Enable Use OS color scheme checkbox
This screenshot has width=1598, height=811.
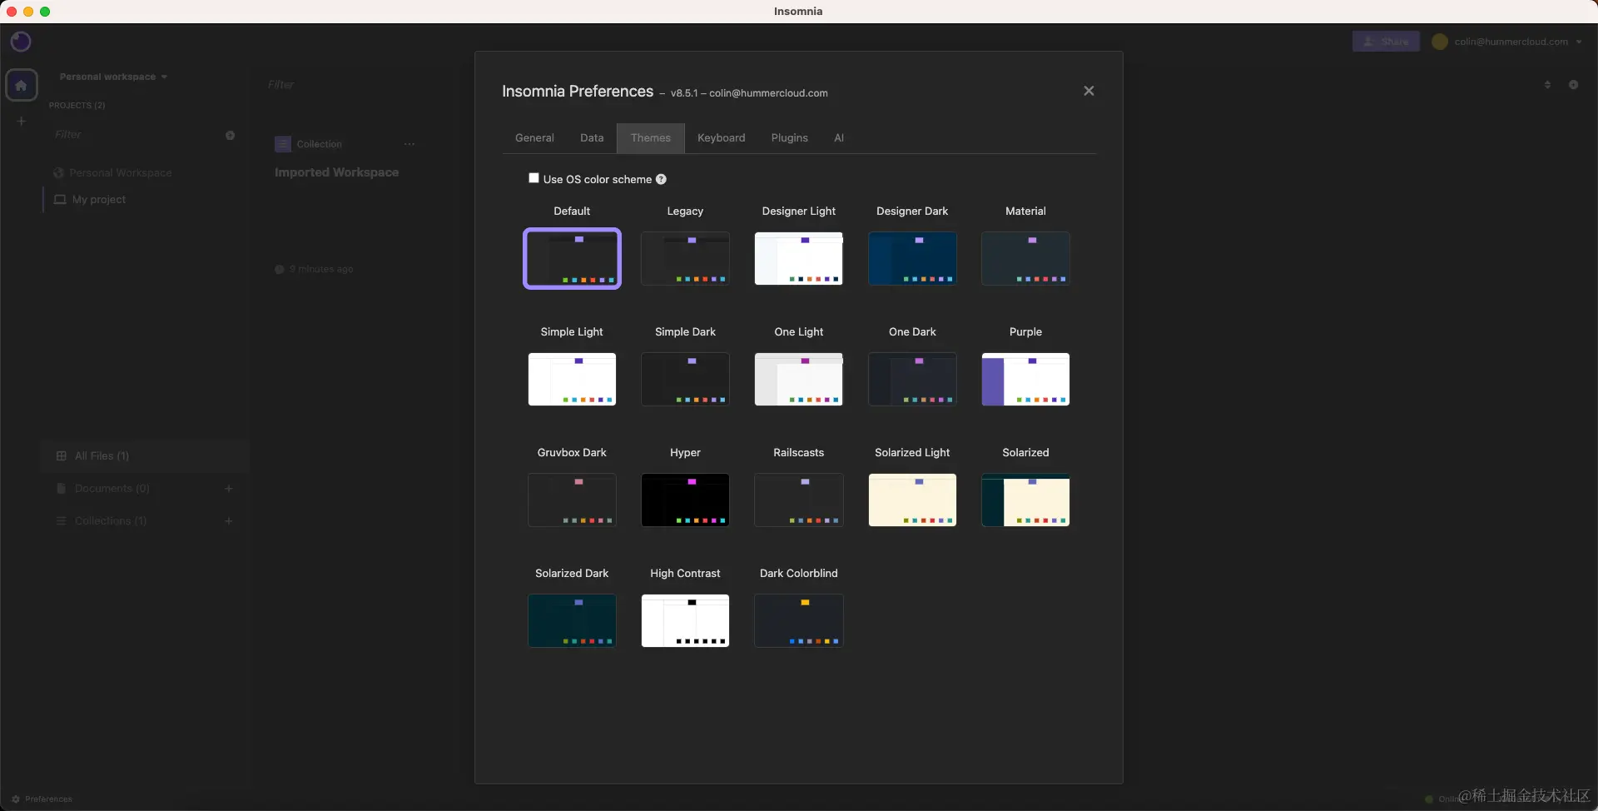[534, 178]
